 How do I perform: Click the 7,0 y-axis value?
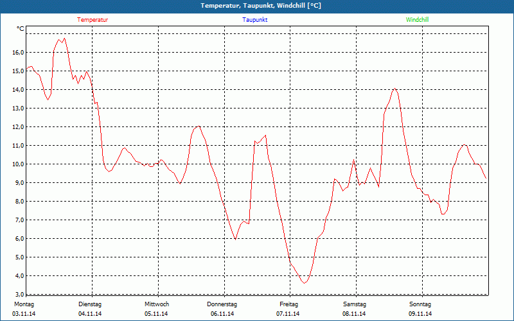21,220
